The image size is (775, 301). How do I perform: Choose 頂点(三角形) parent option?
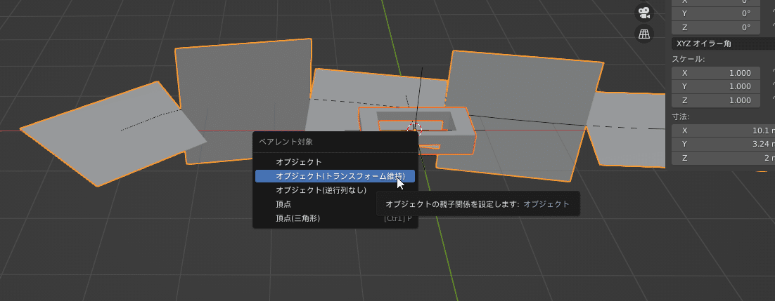coord(335,218)
